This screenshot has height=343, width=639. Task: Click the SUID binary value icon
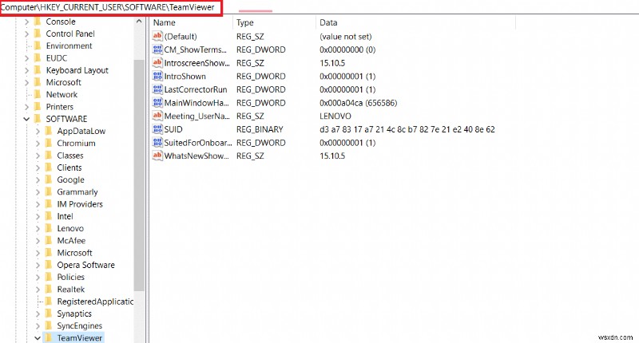click(157, 129)
